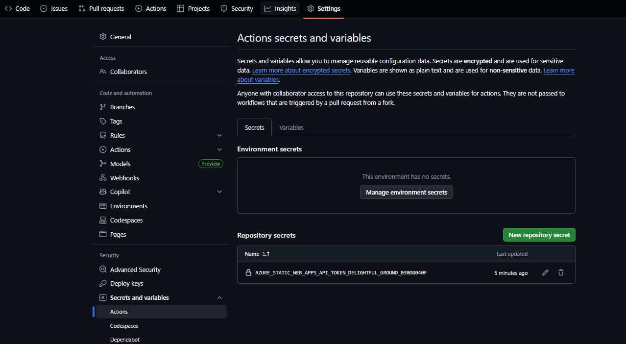Click the General gear icon

point(103,37)
